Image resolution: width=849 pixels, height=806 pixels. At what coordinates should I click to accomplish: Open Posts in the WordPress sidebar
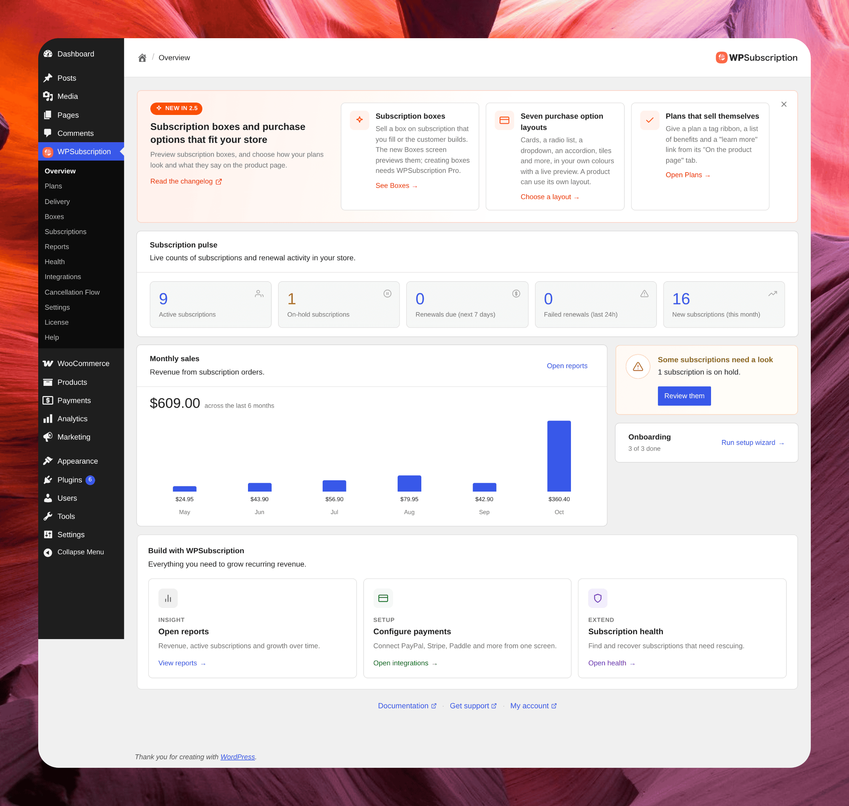coord(81,78)
